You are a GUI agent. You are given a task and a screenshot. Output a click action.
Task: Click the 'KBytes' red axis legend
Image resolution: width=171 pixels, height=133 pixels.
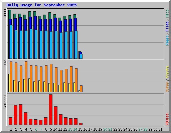[x=167, y=119]
